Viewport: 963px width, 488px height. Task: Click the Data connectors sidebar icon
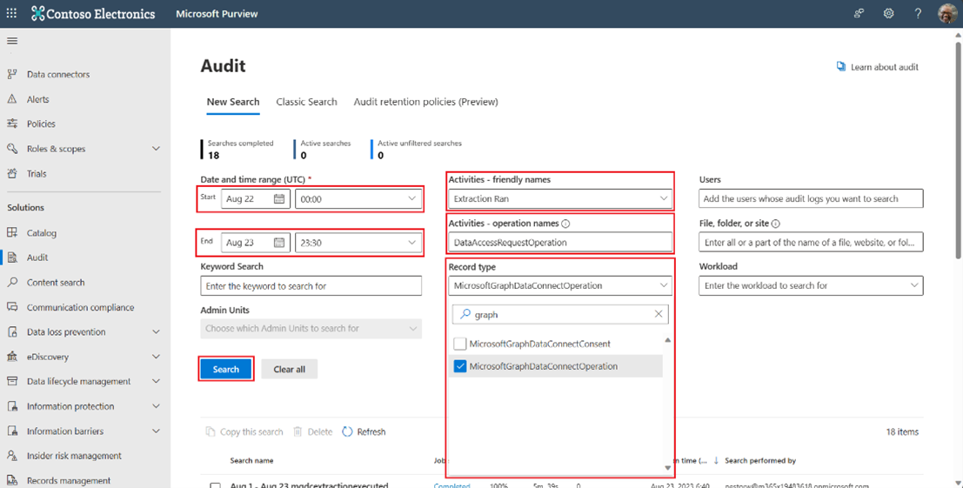[11, 74]
